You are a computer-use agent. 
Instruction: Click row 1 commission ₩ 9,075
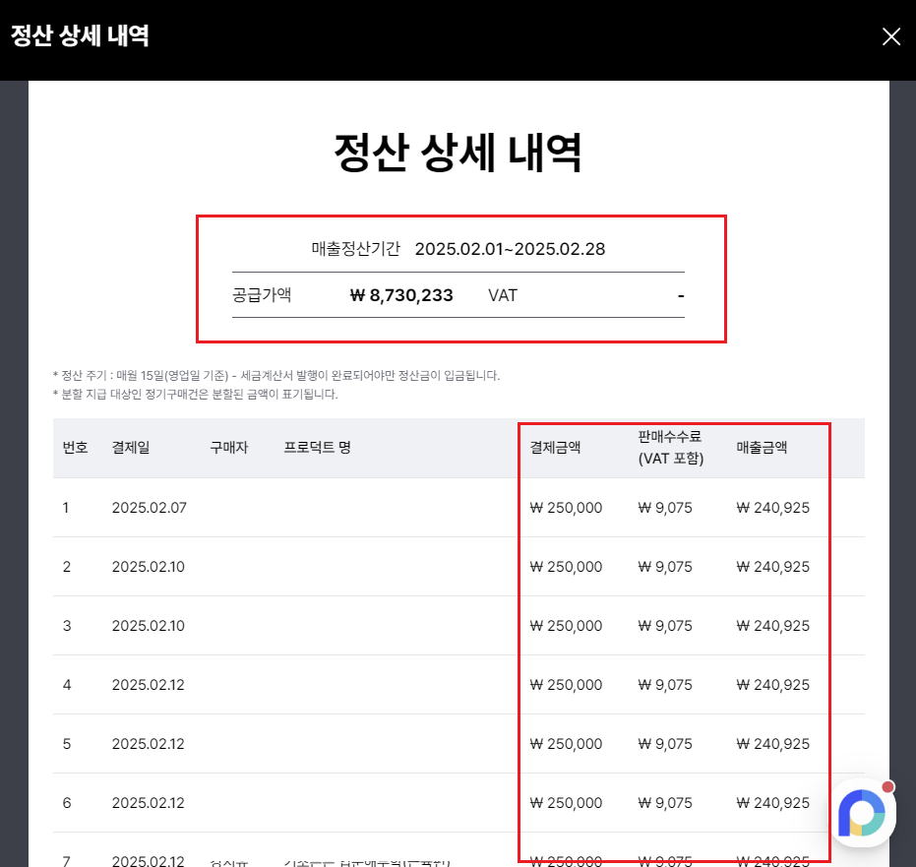[665, 508]
